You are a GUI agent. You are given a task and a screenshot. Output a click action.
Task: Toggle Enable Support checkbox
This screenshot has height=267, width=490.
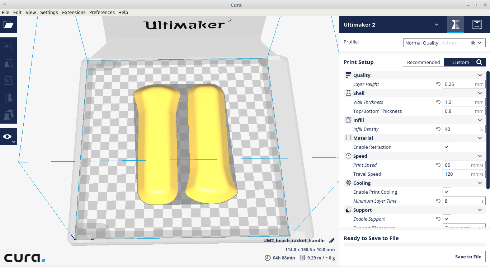(447, 219)
